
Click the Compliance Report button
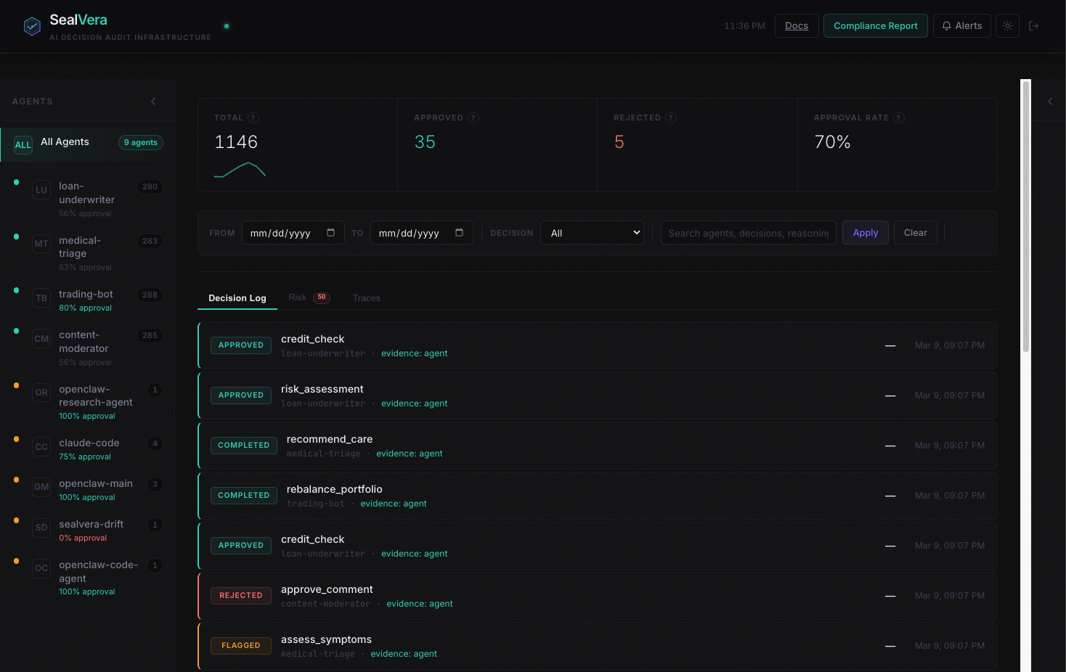point(876,25)
